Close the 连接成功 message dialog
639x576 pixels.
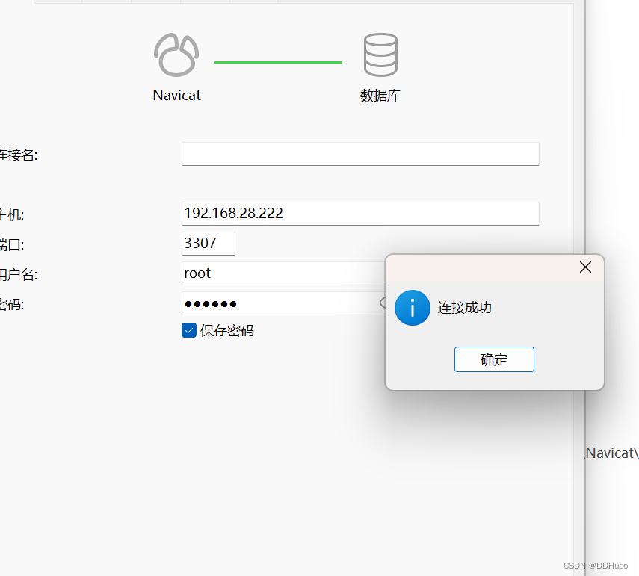point(585,267)
